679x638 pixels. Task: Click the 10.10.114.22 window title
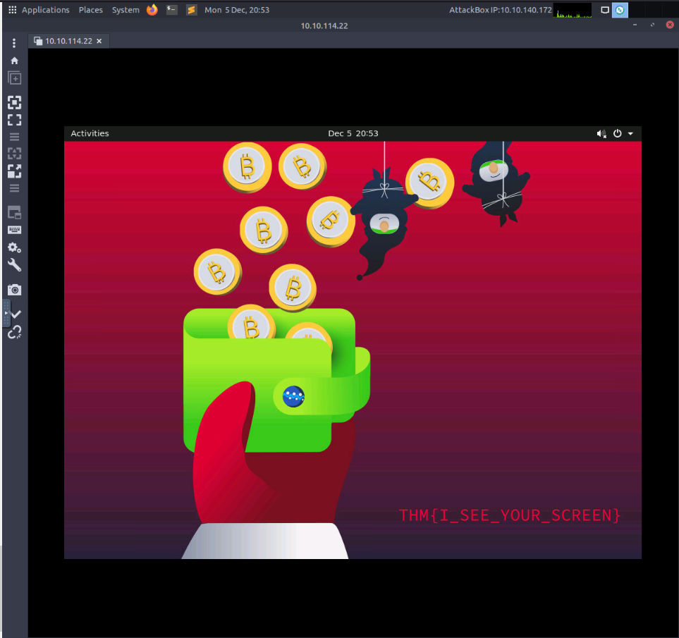point(324,26)
